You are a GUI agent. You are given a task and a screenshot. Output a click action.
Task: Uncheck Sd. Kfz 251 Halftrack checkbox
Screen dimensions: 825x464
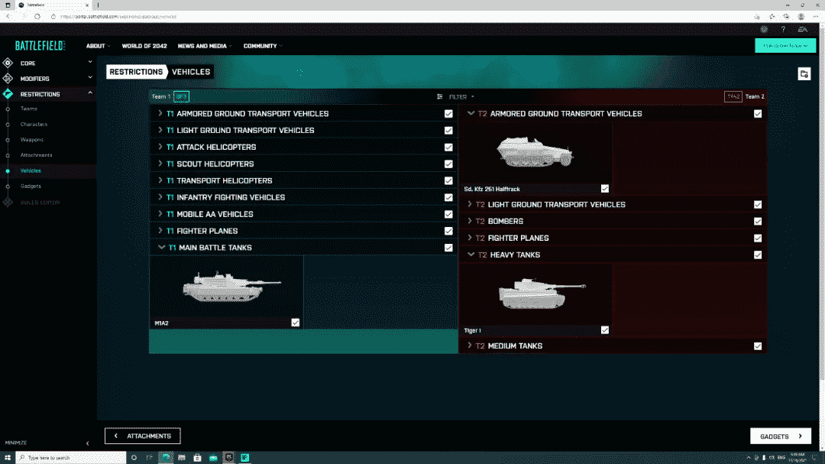[604, 189]
